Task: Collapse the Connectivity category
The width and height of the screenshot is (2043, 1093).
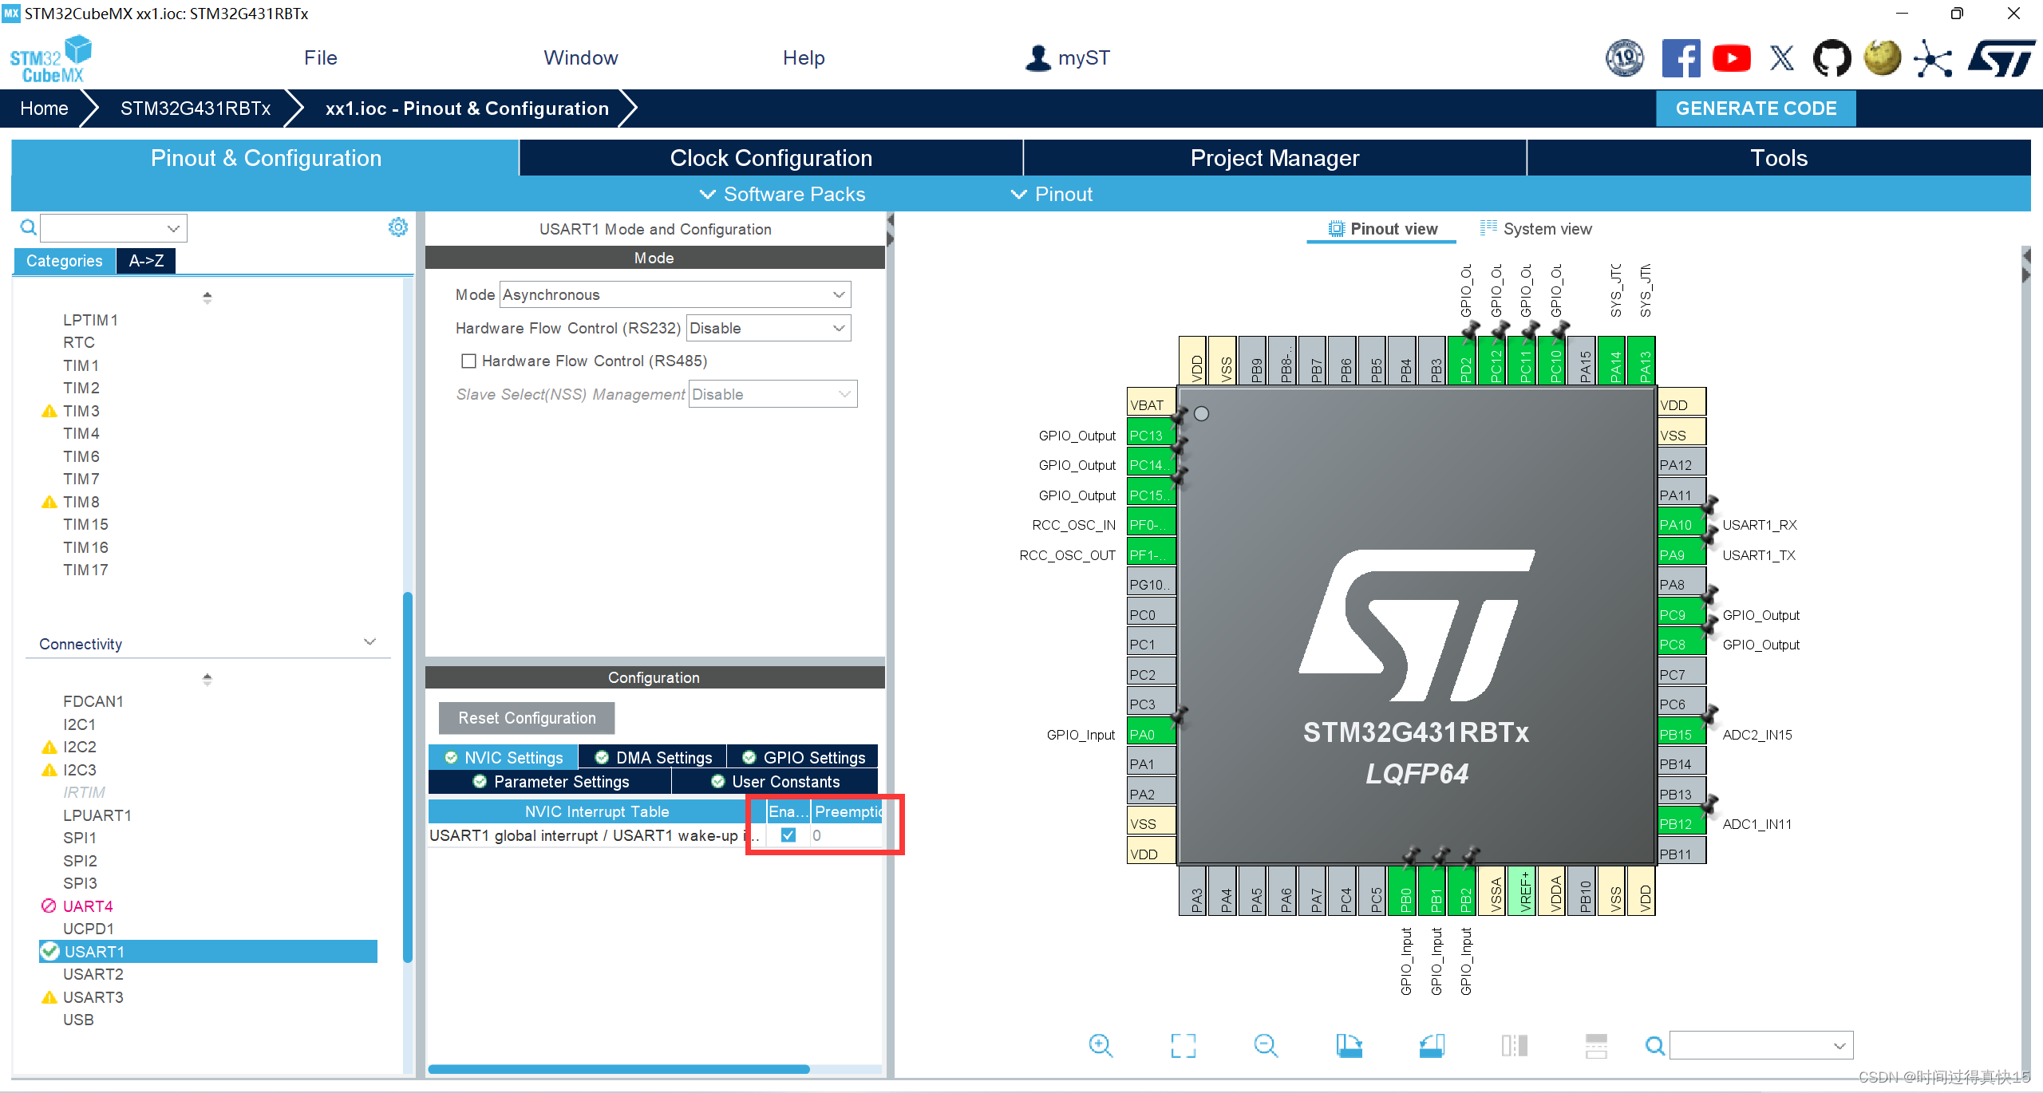Action: coord(369,642)
